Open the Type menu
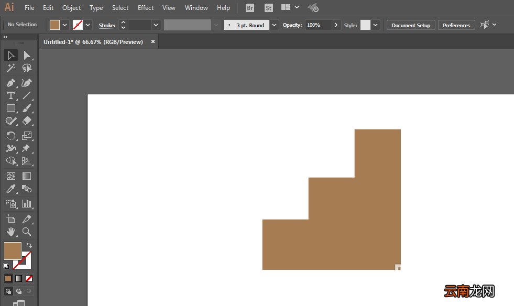514x306 pixels. point(96,7)
